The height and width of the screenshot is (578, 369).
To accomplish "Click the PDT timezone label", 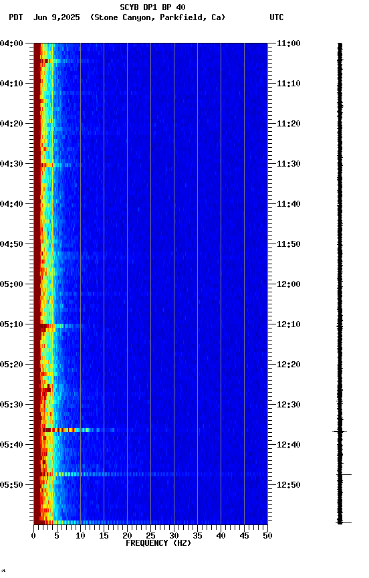I will tap(15, 17).
